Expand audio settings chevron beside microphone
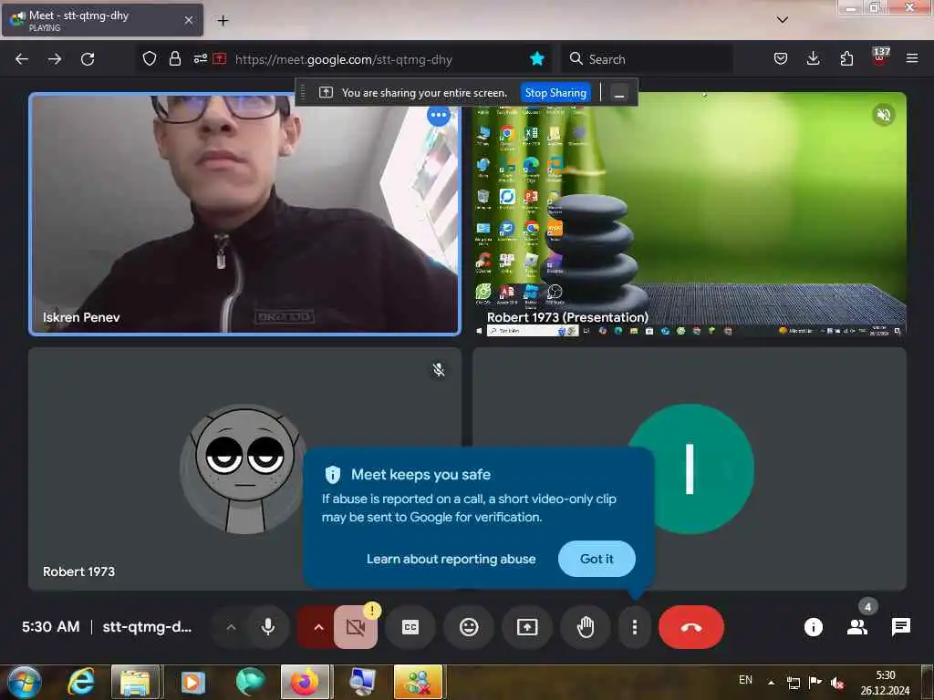The image size is (934, 700). 231,627
